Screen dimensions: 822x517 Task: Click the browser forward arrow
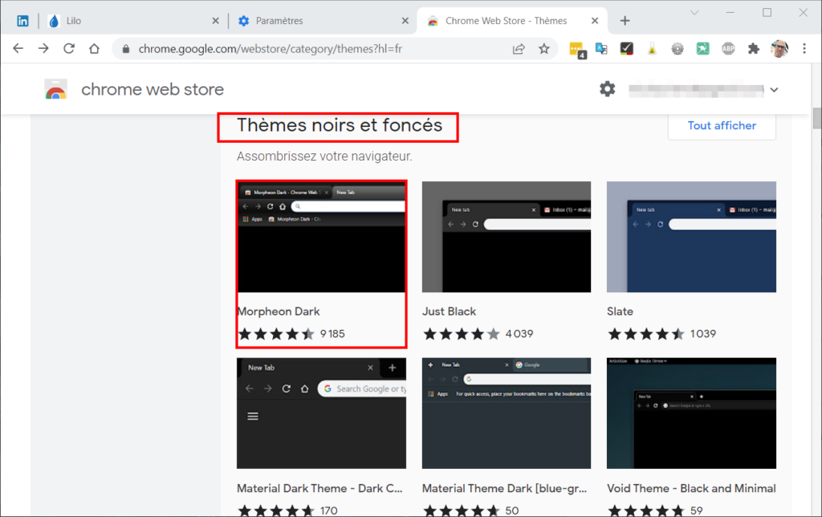(x=43, y=49)
